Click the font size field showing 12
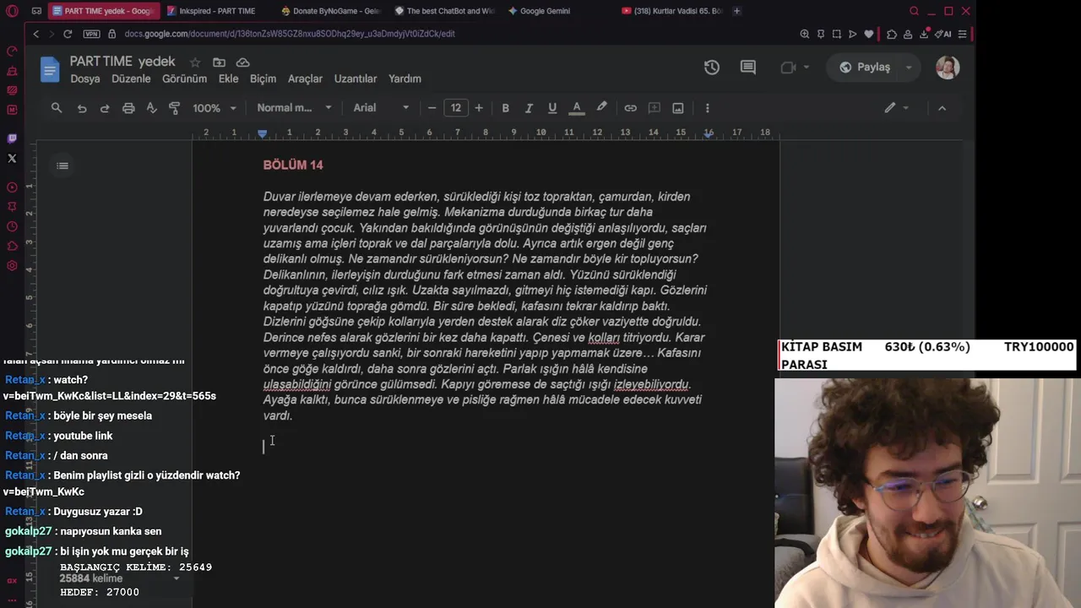This screenshot has width=1081, height=608. (456, 108)
